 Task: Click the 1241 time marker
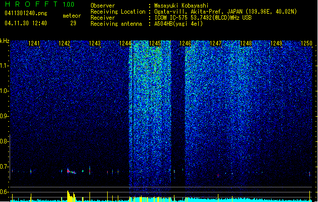[x=34, y=43]
